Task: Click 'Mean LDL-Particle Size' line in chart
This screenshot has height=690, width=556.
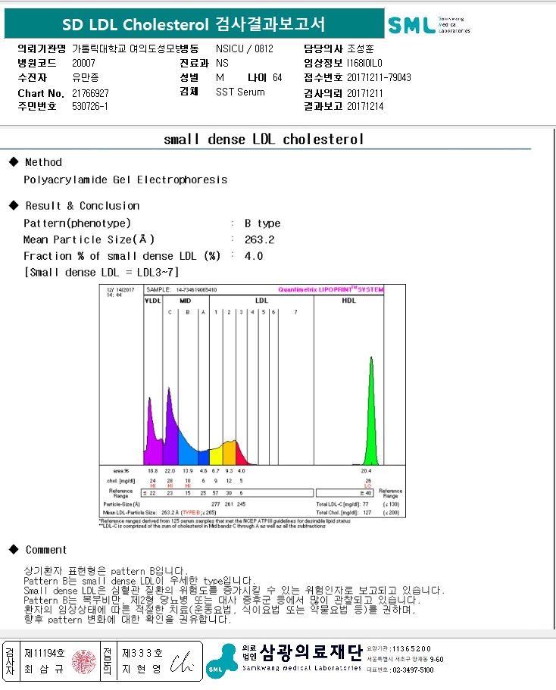Action: [159, 513]
